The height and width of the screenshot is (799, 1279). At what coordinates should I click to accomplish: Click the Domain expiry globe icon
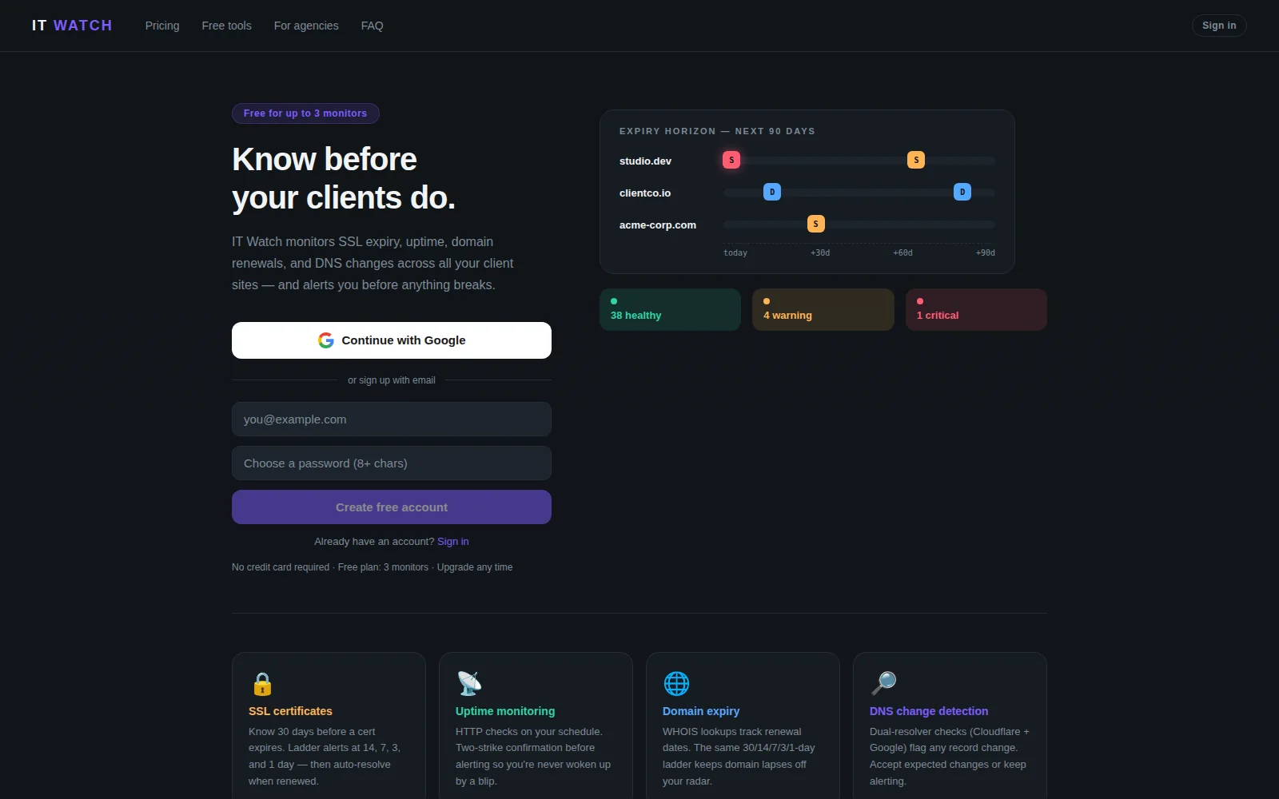(x=676, y=684)
